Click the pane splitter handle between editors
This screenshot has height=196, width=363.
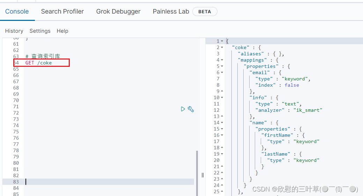point(202,175)
